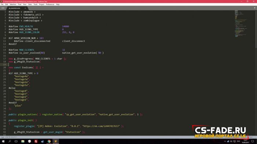The image size is (257, 144).
Task: Open the Windows Start menu
Action: click(x=3, y=141)
